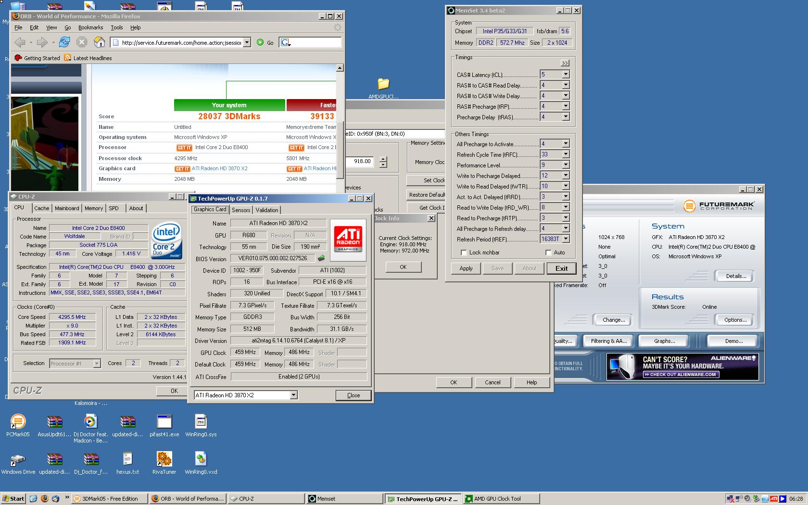Open AMDGPUCl... folder on desktop
Screen dimensions: 808x505
coord(383,88)
